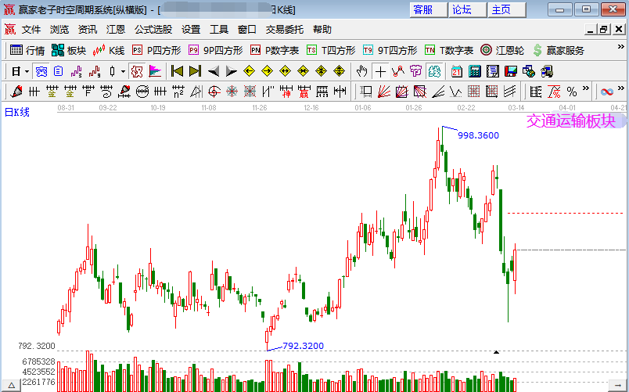Viewport: 629px width, 392px height.
Task: Open the 交易委托 menu
Action: click(x=285, y=29)
